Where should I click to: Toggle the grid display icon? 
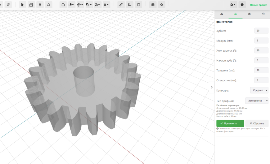[x=153, y=5]
